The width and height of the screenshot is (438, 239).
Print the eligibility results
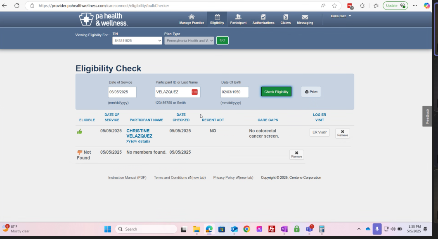pyautogui.click(x=311, y=91)
